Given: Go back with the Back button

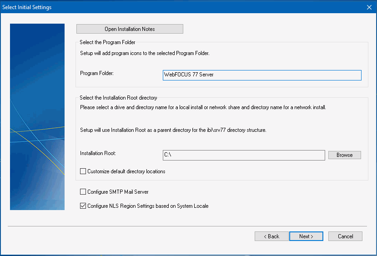Looking at the screenshot, I should pyautogui.click(x=271, y=236).
